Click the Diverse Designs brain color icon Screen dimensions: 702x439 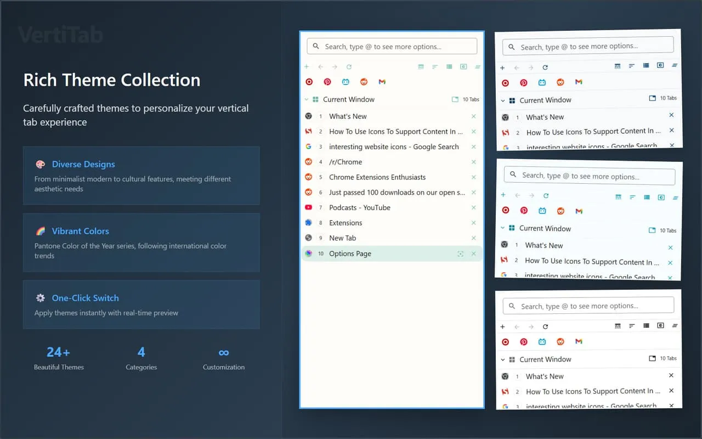40,164
